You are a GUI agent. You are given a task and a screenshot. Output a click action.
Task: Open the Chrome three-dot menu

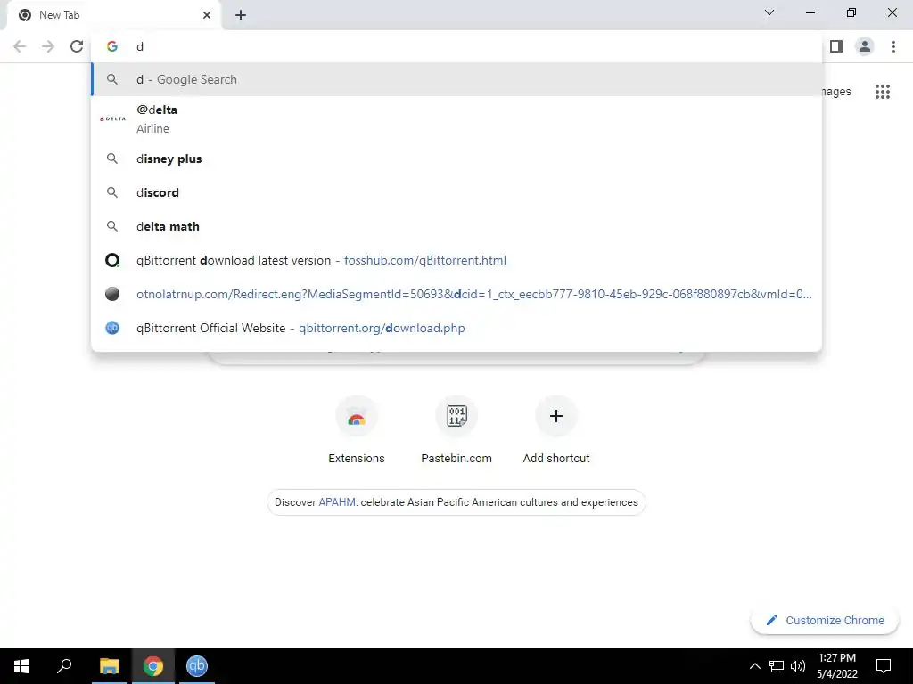pos(893,46)
